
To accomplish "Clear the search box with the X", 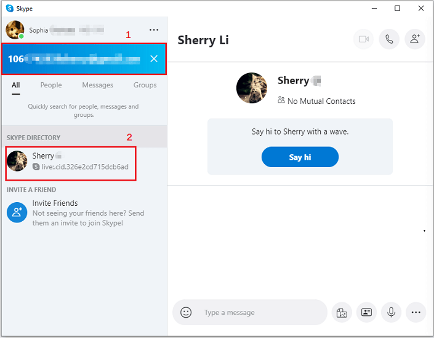I will pos(154,58).
